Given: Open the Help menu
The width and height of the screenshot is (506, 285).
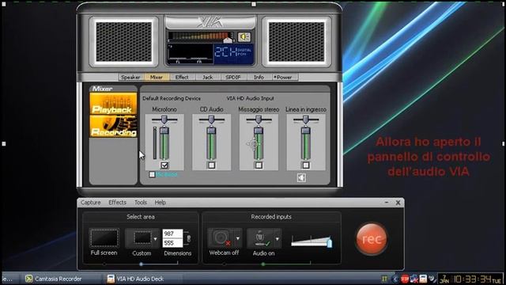Looking at the screenshot, I should 160,203.
